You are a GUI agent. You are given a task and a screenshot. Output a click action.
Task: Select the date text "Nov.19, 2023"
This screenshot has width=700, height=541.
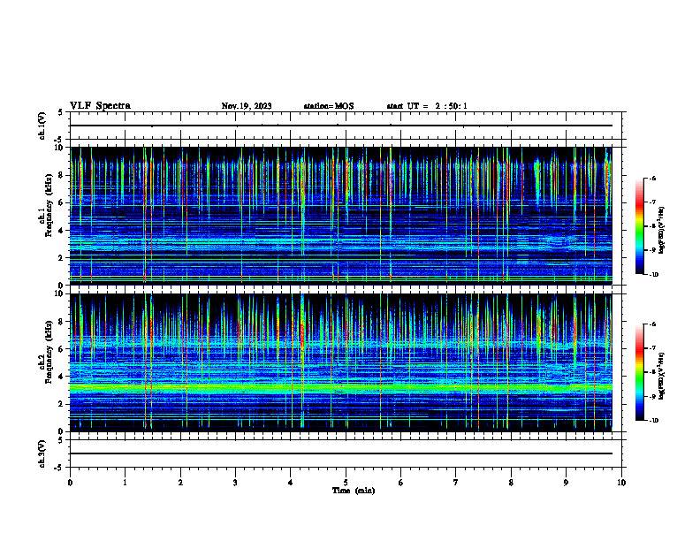point(247,106)
